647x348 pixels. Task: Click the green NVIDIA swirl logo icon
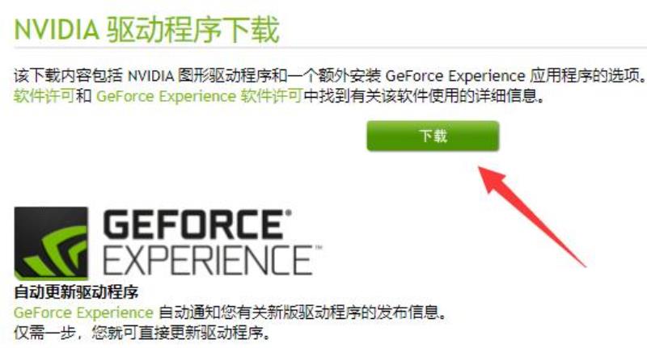tap(51, 244)
